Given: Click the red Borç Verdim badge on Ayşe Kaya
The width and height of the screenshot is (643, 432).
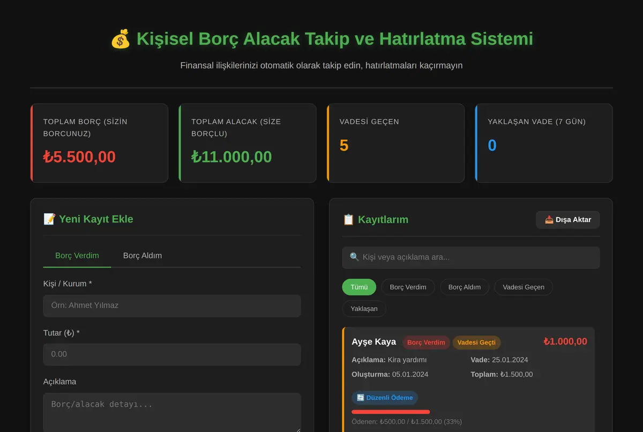Looking at the screenshot, I should coord(426,342).
